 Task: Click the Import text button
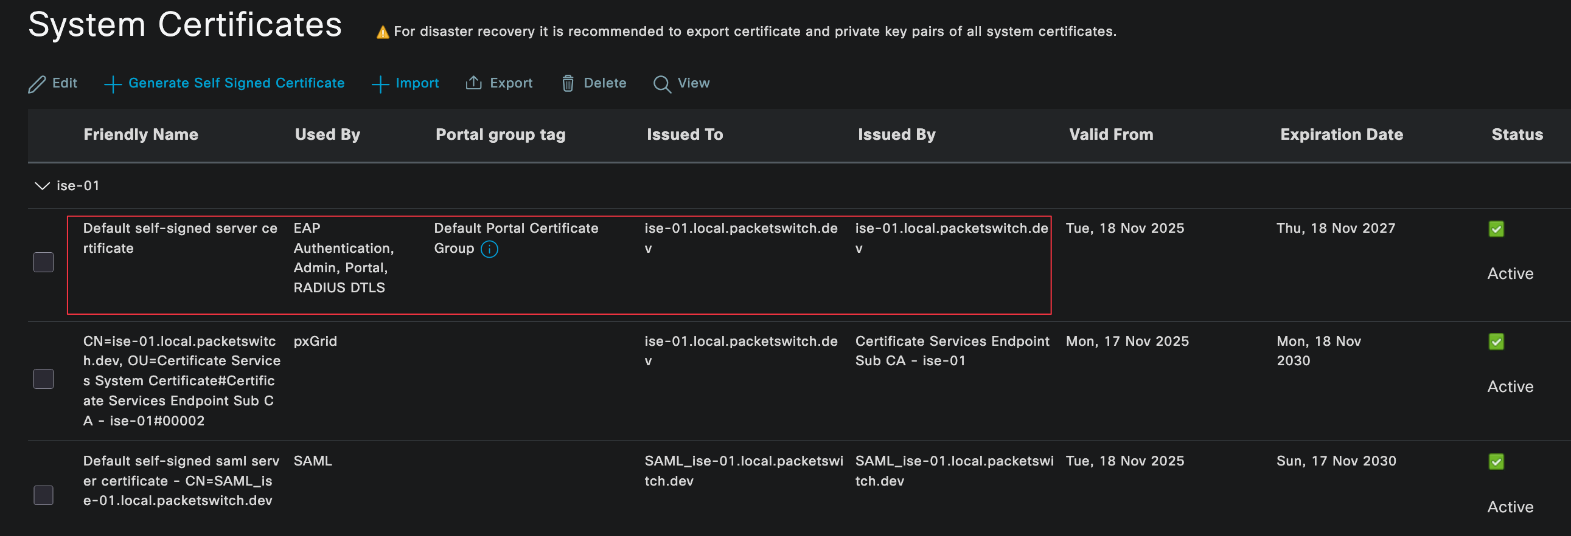tap(417, 83)
